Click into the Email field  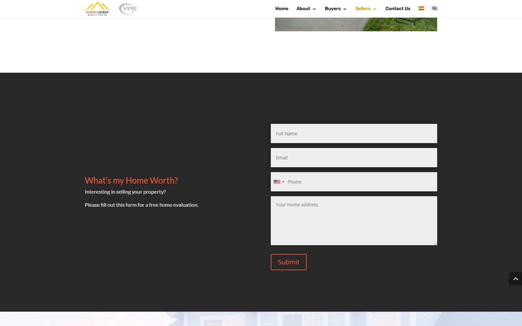354,157
